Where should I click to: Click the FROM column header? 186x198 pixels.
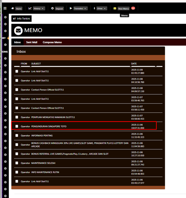click(24, 64)
